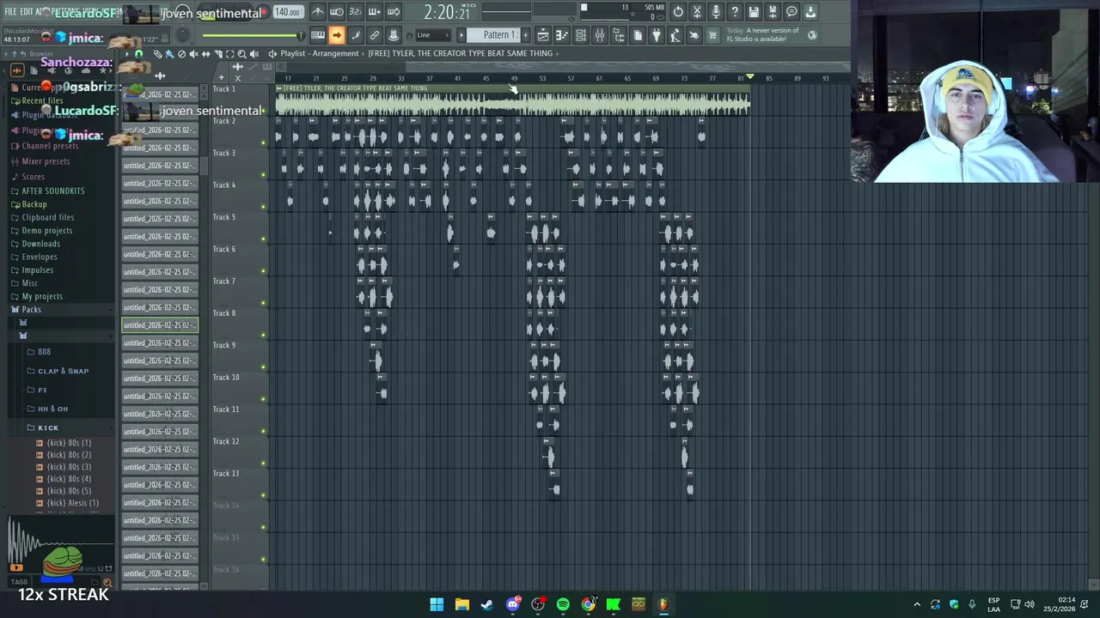Click the one-click audio recording microphone
Image resolution: width=1100 pixels, height=618 pixels.
[x=716, y=12]
